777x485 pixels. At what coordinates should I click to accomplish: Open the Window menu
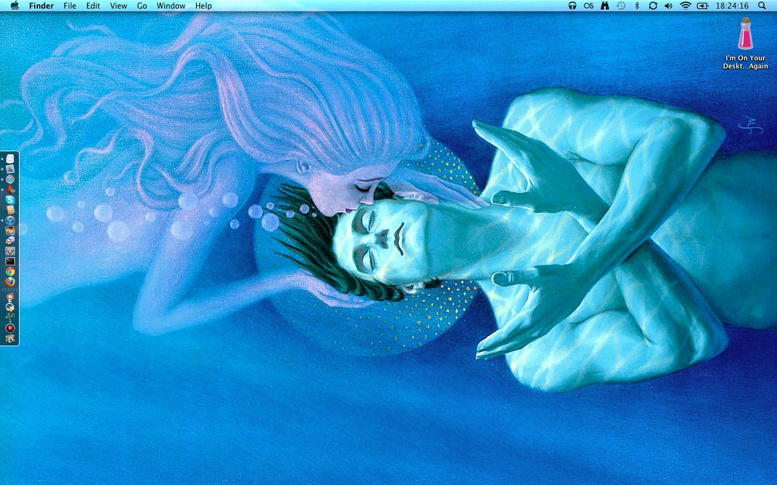171,6
